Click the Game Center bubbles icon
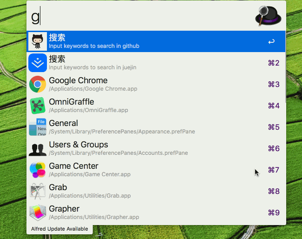 [x=38, y=170]
